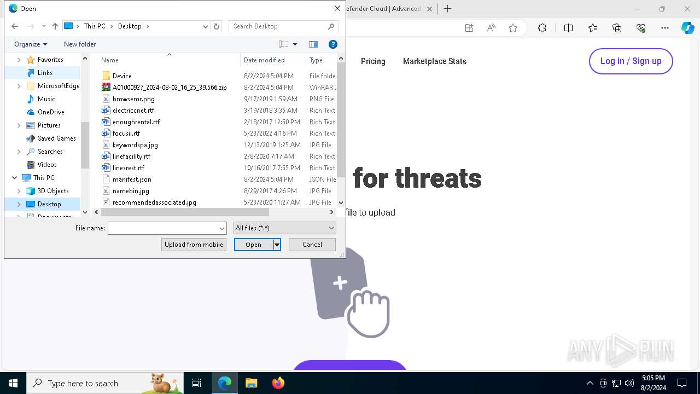This screenshot has width=700, height=394.
Task: Select the A01000927 zip archive file
Action: point(170,88)
